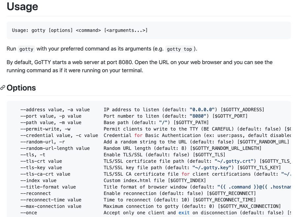Click the "[$GOTTY_TLS_KEY]" variable
Viewport: 297px width, 217px height.
click(x=259, y=167)
